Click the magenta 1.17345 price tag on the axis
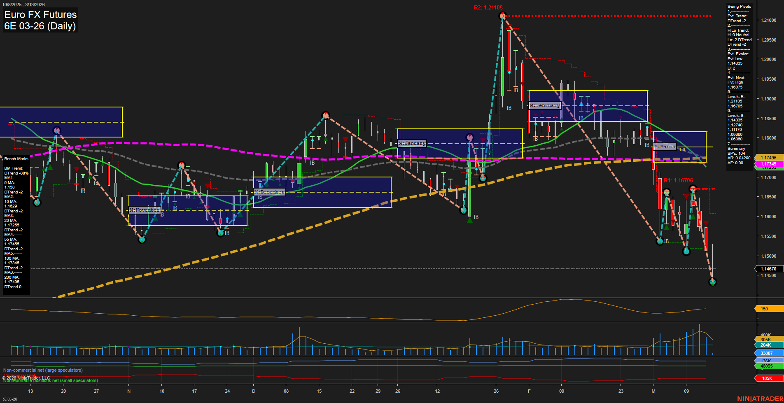 (769, 163)
